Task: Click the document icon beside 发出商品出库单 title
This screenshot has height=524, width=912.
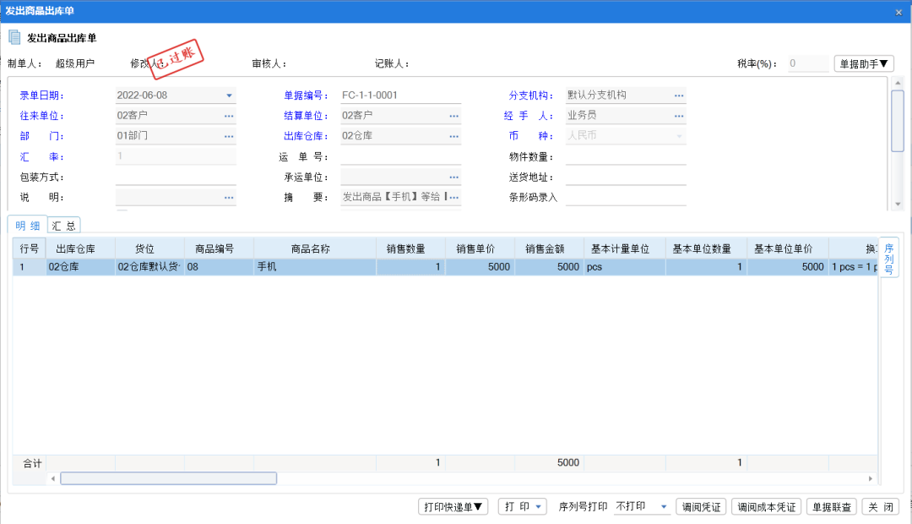Action: (x=14, y=37)
